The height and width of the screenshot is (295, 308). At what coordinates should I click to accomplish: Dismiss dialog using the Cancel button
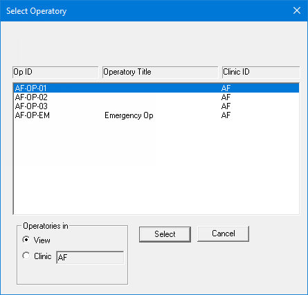pyautogui.click(x=223, y=234)
